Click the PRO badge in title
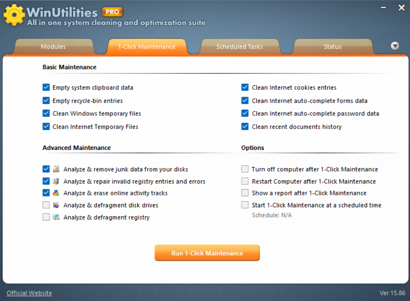Image resolution: width=410 pixels, height=301 pixels. click(112, 12)
